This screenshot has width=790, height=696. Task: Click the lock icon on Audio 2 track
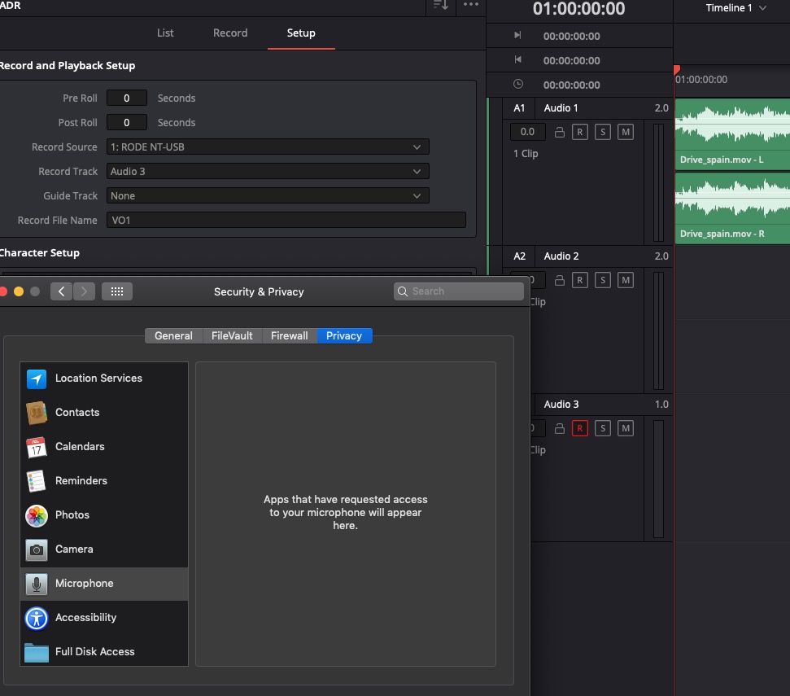coord(559,280)
